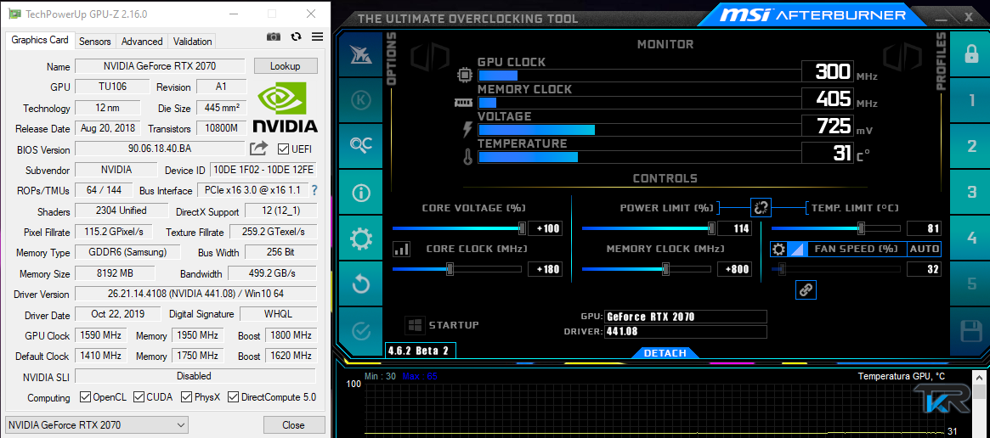The height and width of the screenshot is (438, 990).
Task: Select profile slot 1
Action: 971,100
